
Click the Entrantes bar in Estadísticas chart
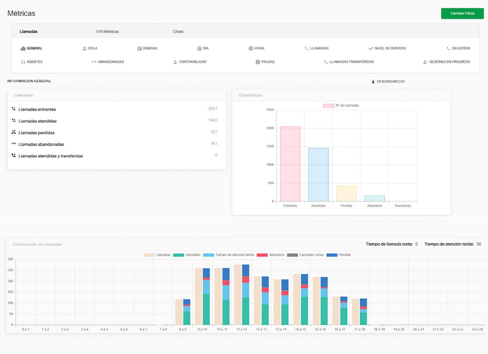[x=290, y=164]
